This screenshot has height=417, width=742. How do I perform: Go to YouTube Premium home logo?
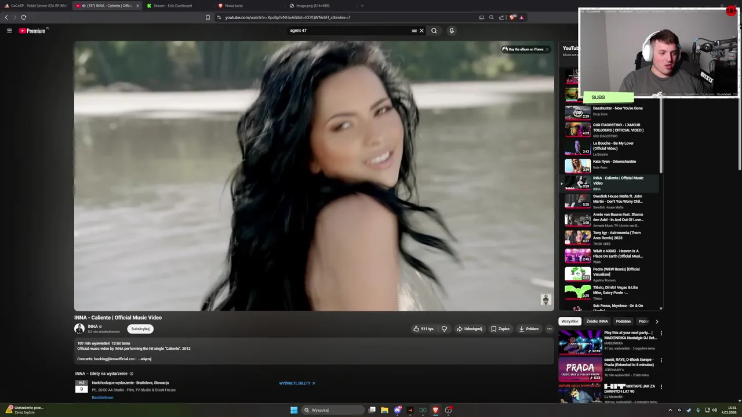click(x=32, y=31)
